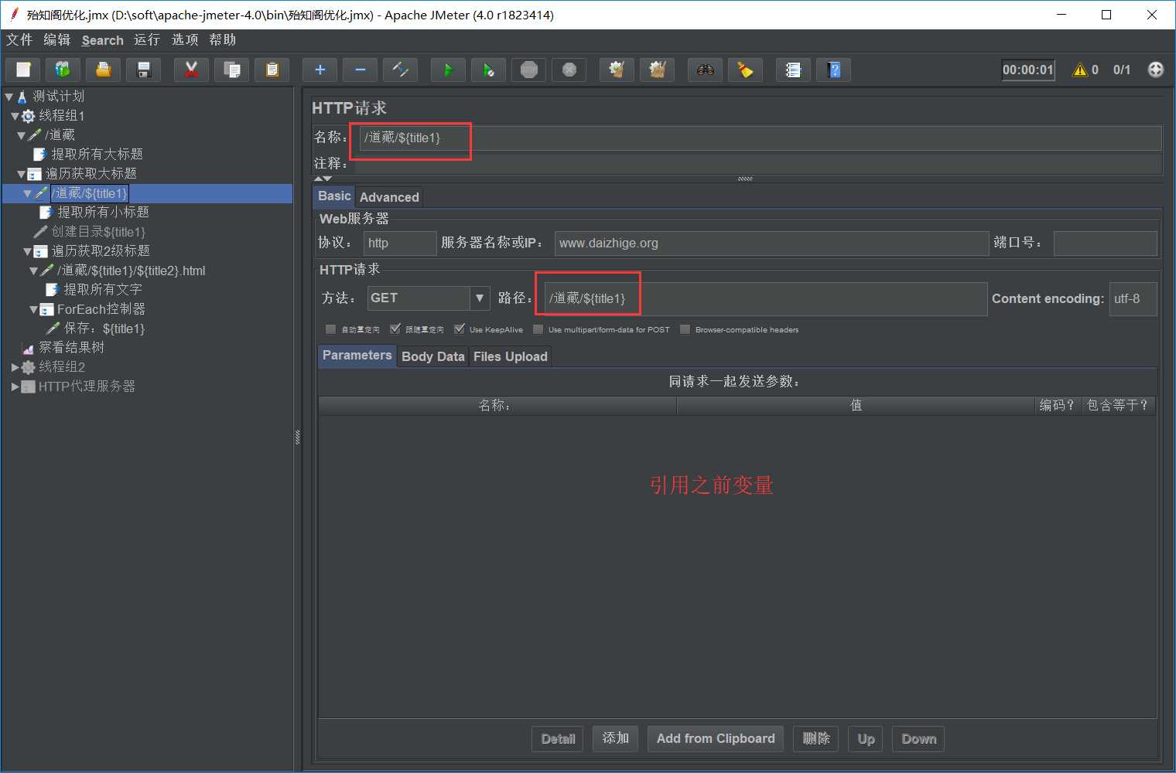Start the test with the green play icon
Viewport: 1176px width, 773px height.
449,70
